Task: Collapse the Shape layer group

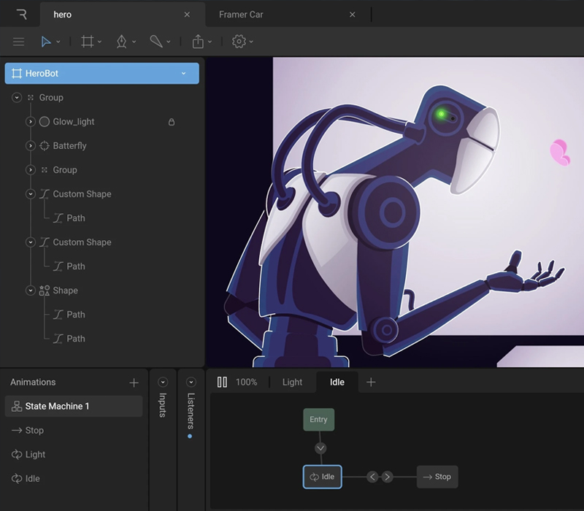Action: click(31, 291)
